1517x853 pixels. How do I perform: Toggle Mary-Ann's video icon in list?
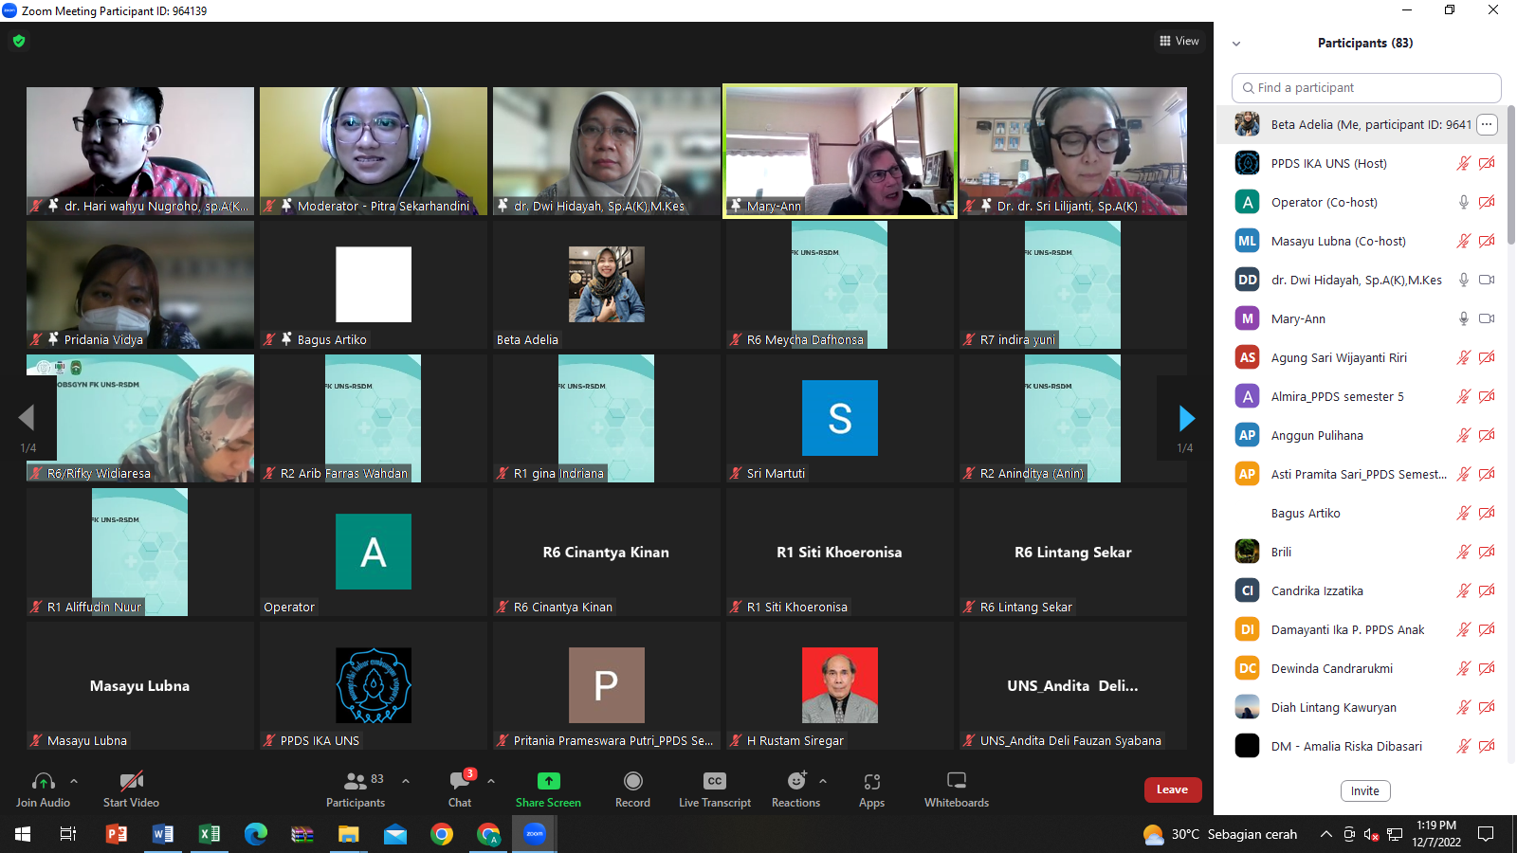1487,318
